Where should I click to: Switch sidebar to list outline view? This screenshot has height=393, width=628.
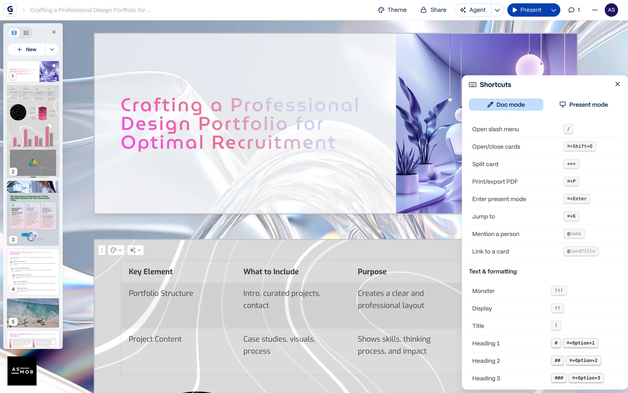[x=26, y=33]
